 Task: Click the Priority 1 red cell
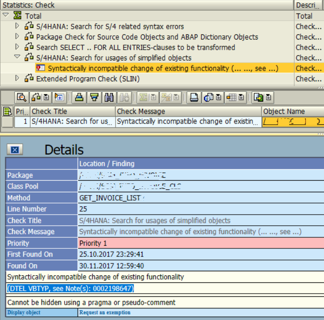pyautogui.click(x=201, y=243)
